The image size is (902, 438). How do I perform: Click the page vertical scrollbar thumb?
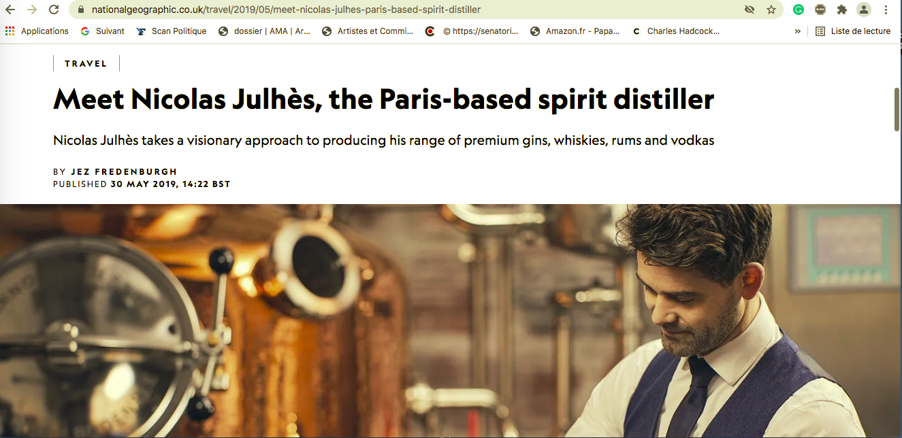coord(897,109)
